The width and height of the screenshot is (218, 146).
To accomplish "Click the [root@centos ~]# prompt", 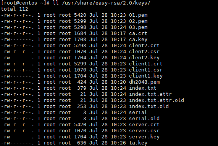I will click(26, 3).
